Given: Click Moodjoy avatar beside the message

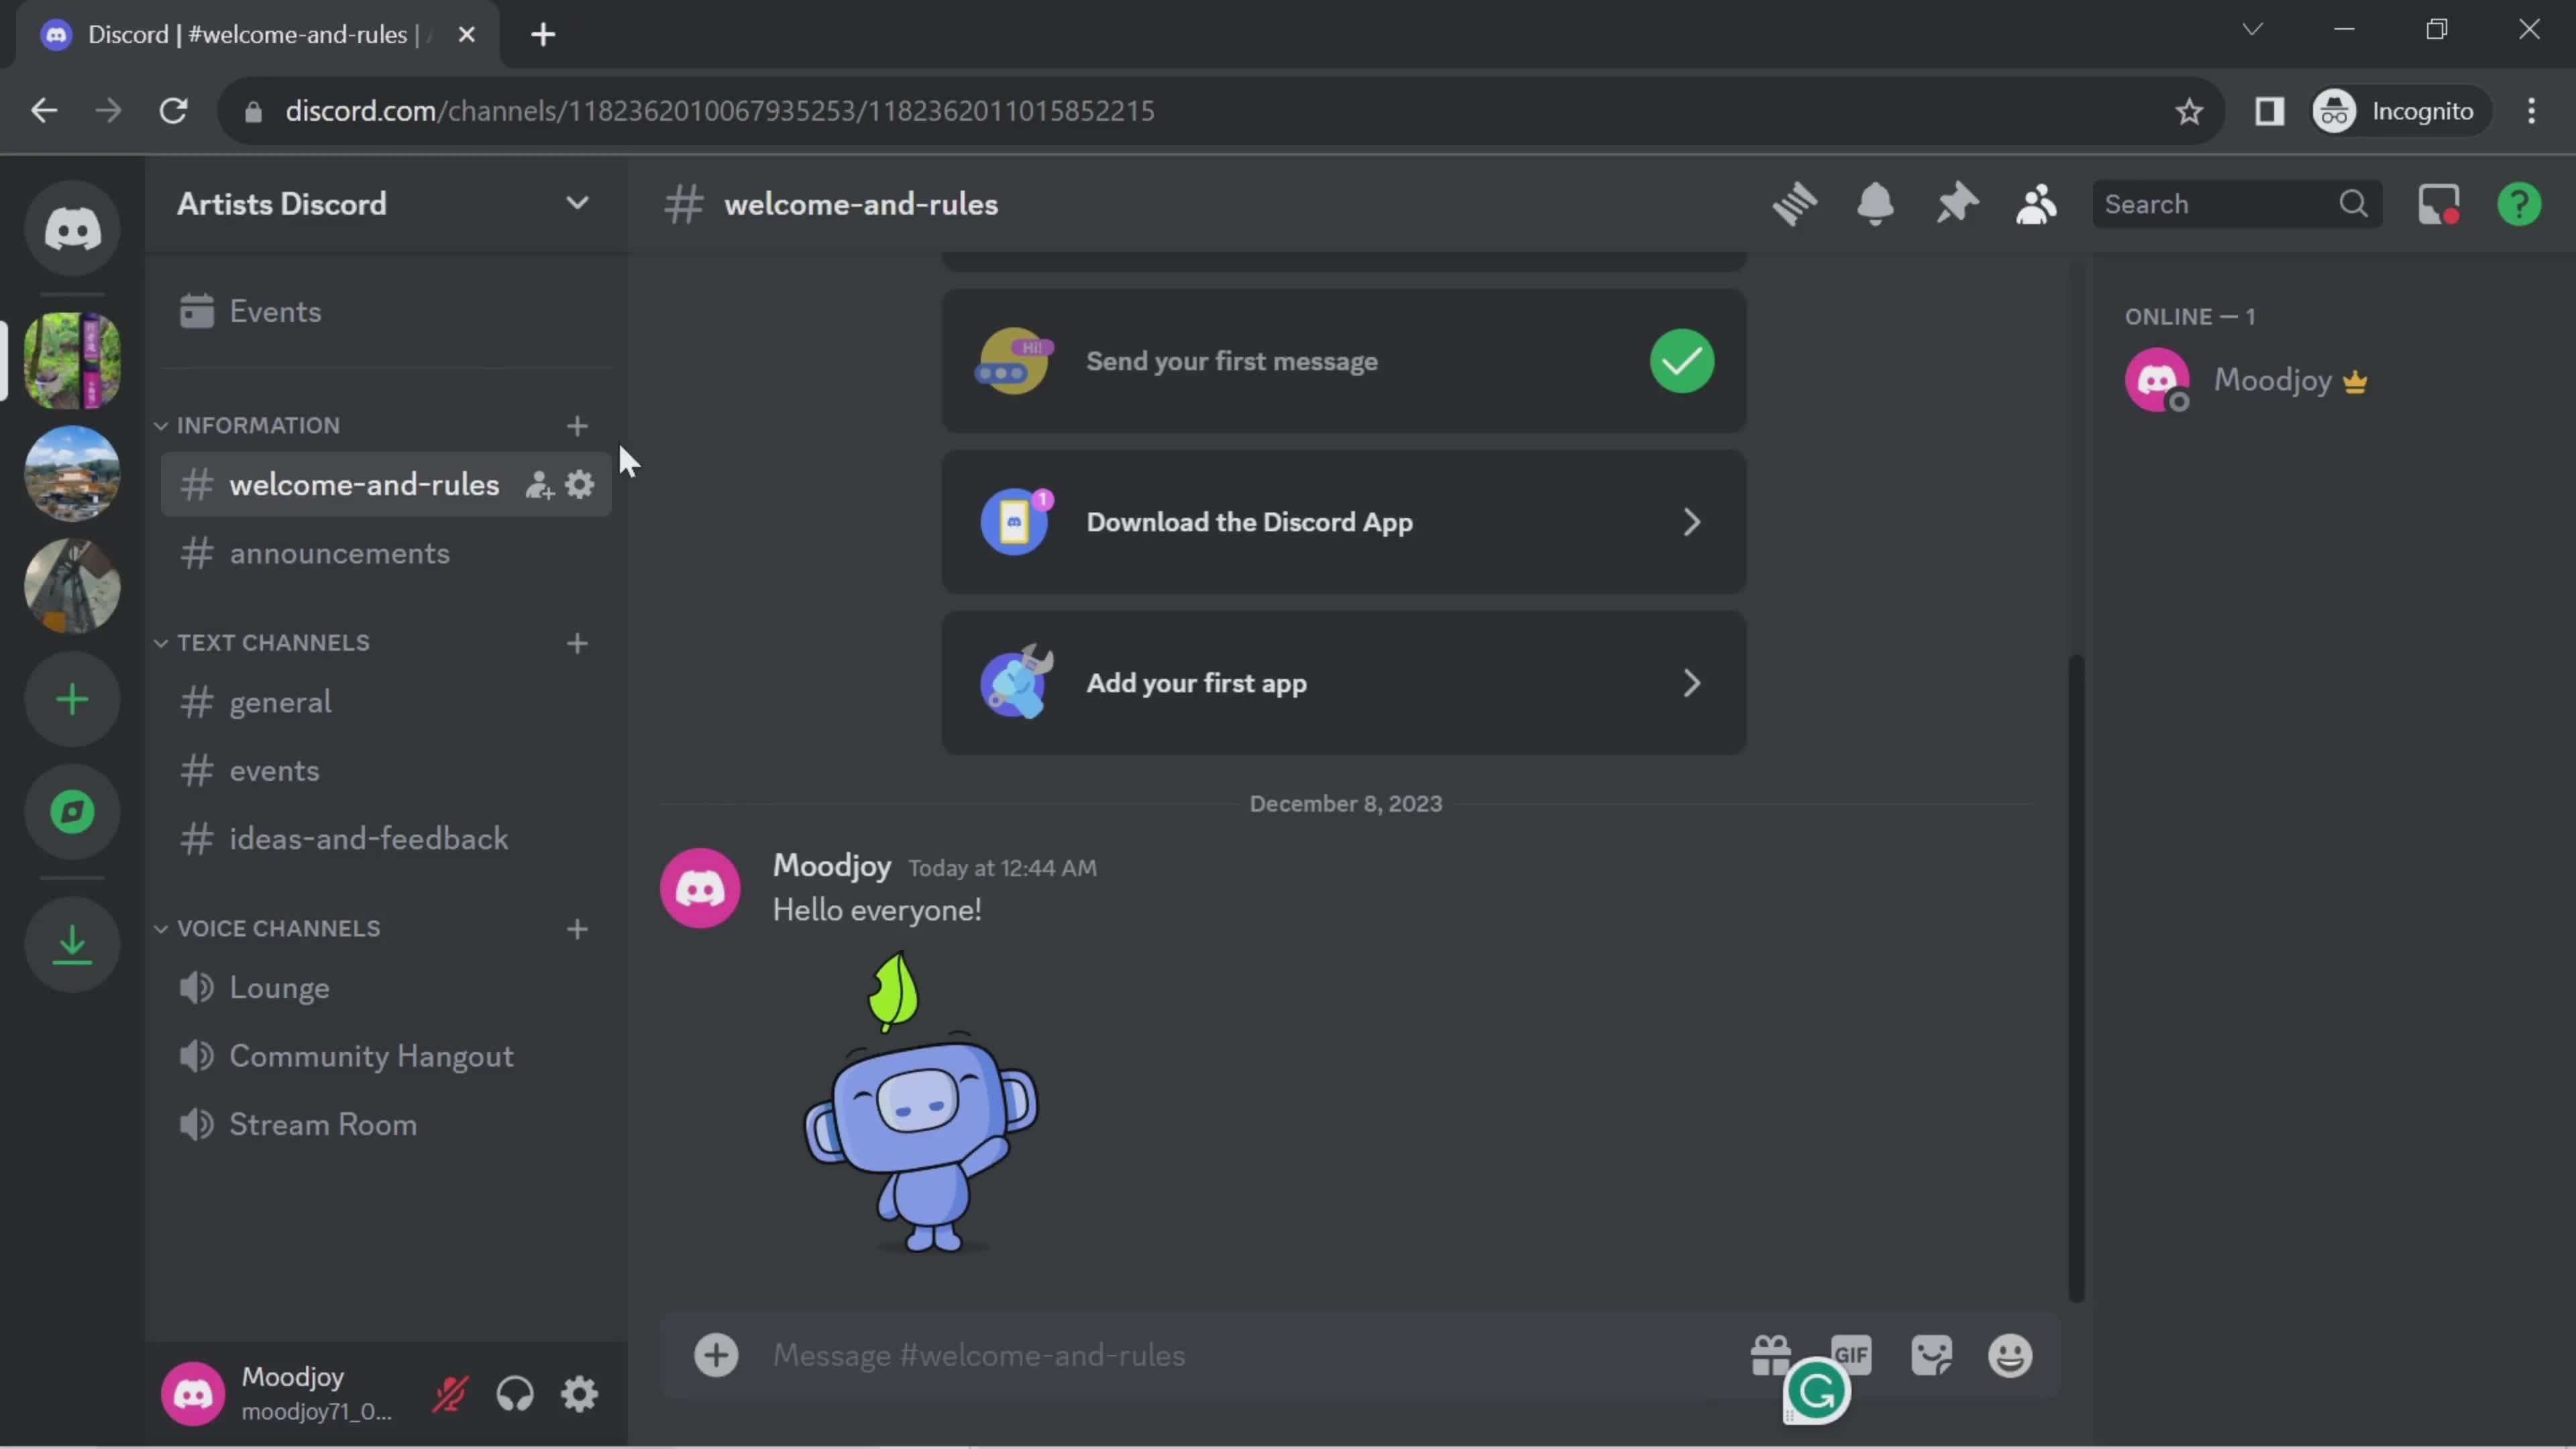Looking at the screenshot, I should click(700, 888).
